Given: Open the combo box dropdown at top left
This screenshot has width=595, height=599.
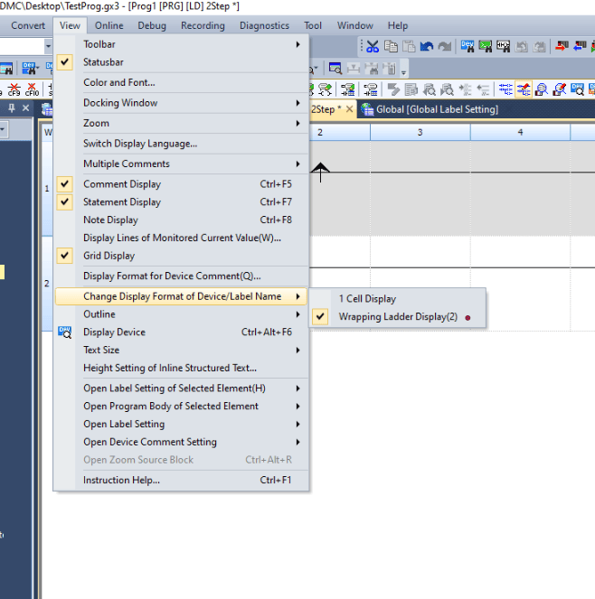Looking at the screenshot, I should click(48, 47).
